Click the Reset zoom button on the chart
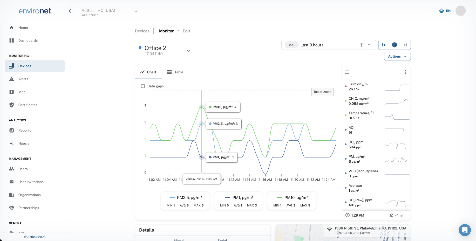 [322, 92]
